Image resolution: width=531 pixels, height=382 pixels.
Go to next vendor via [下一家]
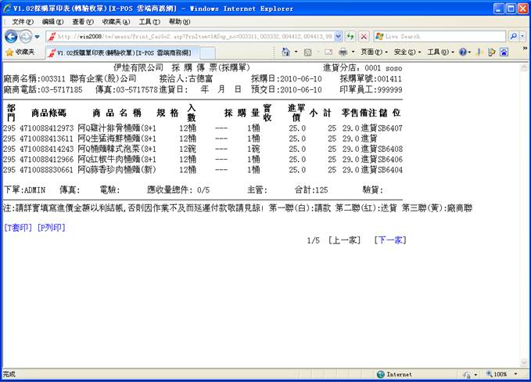tap(389, 240)
